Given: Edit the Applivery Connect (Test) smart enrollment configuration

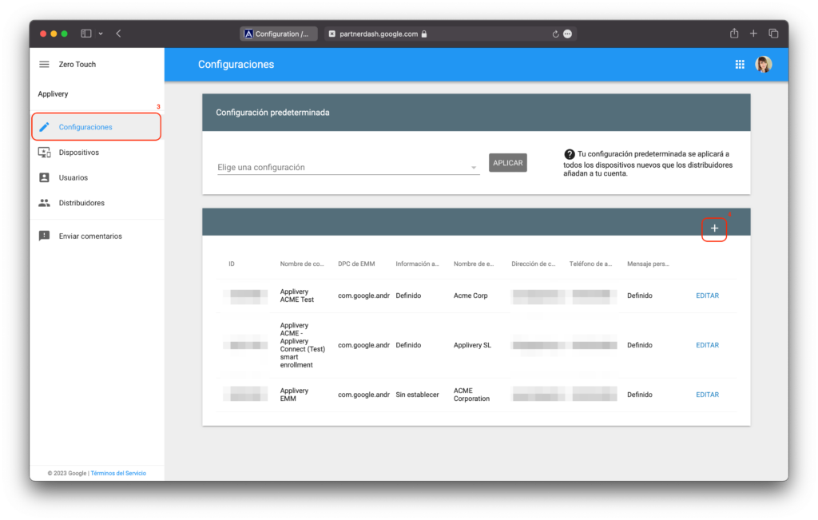Looking at the screenshot, I should pyautogui.click(x=708, y=345).
